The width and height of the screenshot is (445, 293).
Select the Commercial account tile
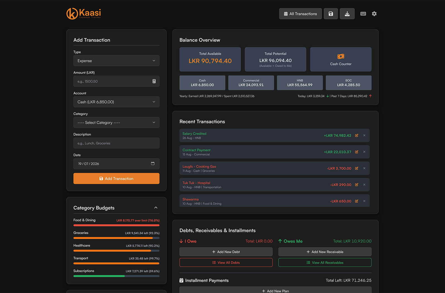point(251,83)
